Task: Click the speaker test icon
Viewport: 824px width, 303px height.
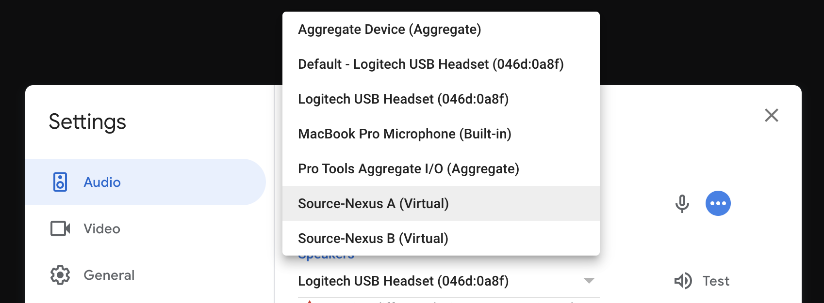Action: coord(683,281)
